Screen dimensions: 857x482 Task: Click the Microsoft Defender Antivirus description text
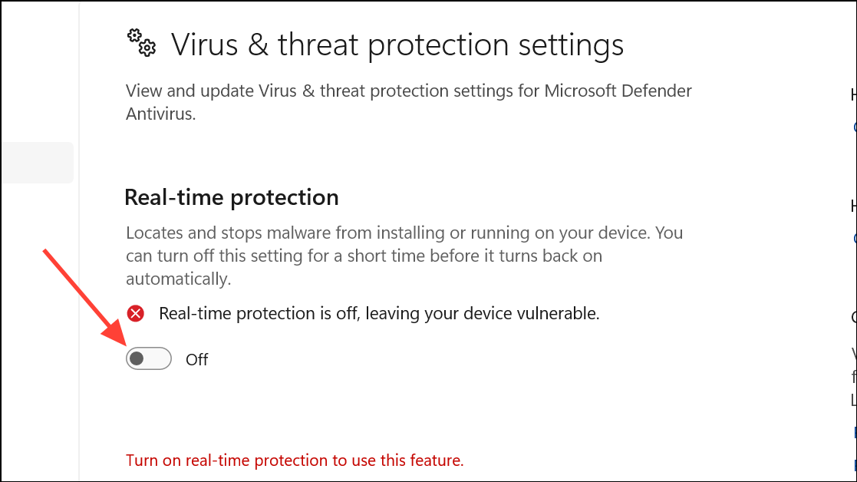point(409,102)
